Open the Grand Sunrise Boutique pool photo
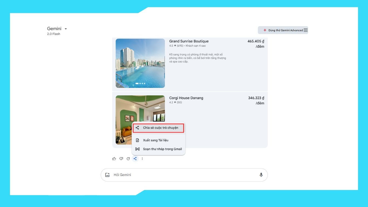 tap(140, 63)
